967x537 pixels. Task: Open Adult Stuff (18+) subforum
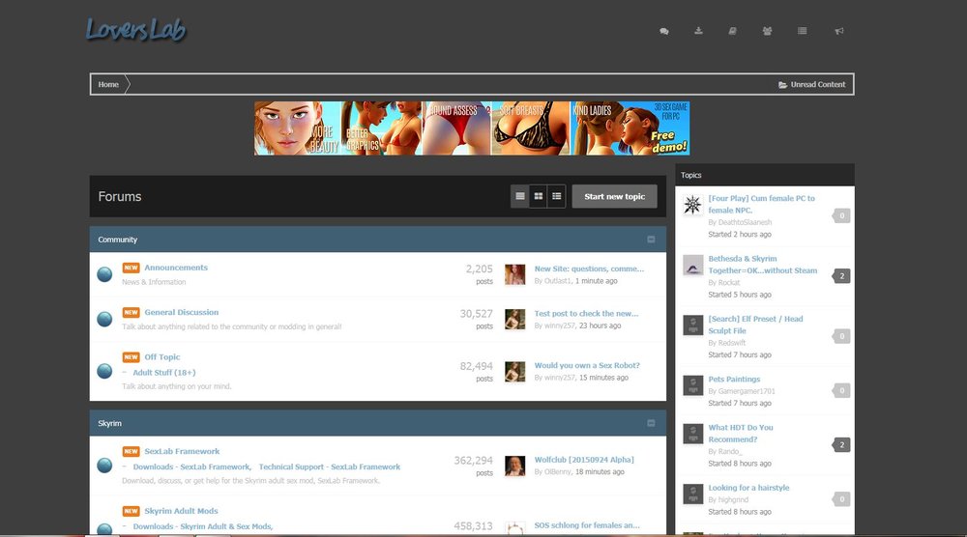pos(164,373)
